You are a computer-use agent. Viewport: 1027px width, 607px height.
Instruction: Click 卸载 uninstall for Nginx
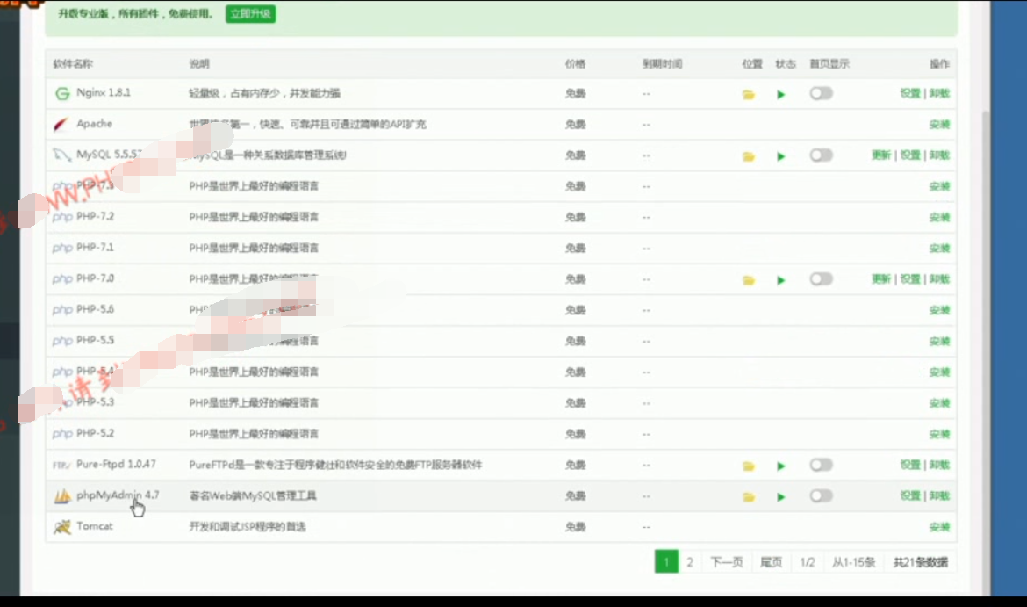pos(939,93)
